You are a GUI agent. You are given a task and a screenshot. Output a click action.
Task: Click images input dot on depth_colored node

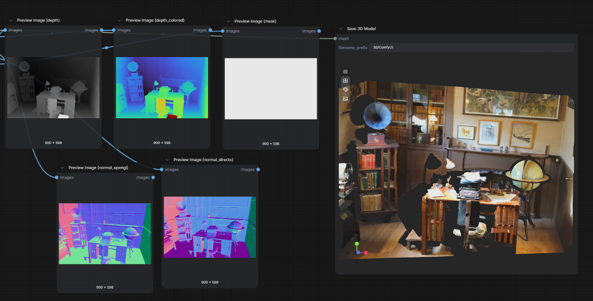pyautogui.click(x=114, y=30)
